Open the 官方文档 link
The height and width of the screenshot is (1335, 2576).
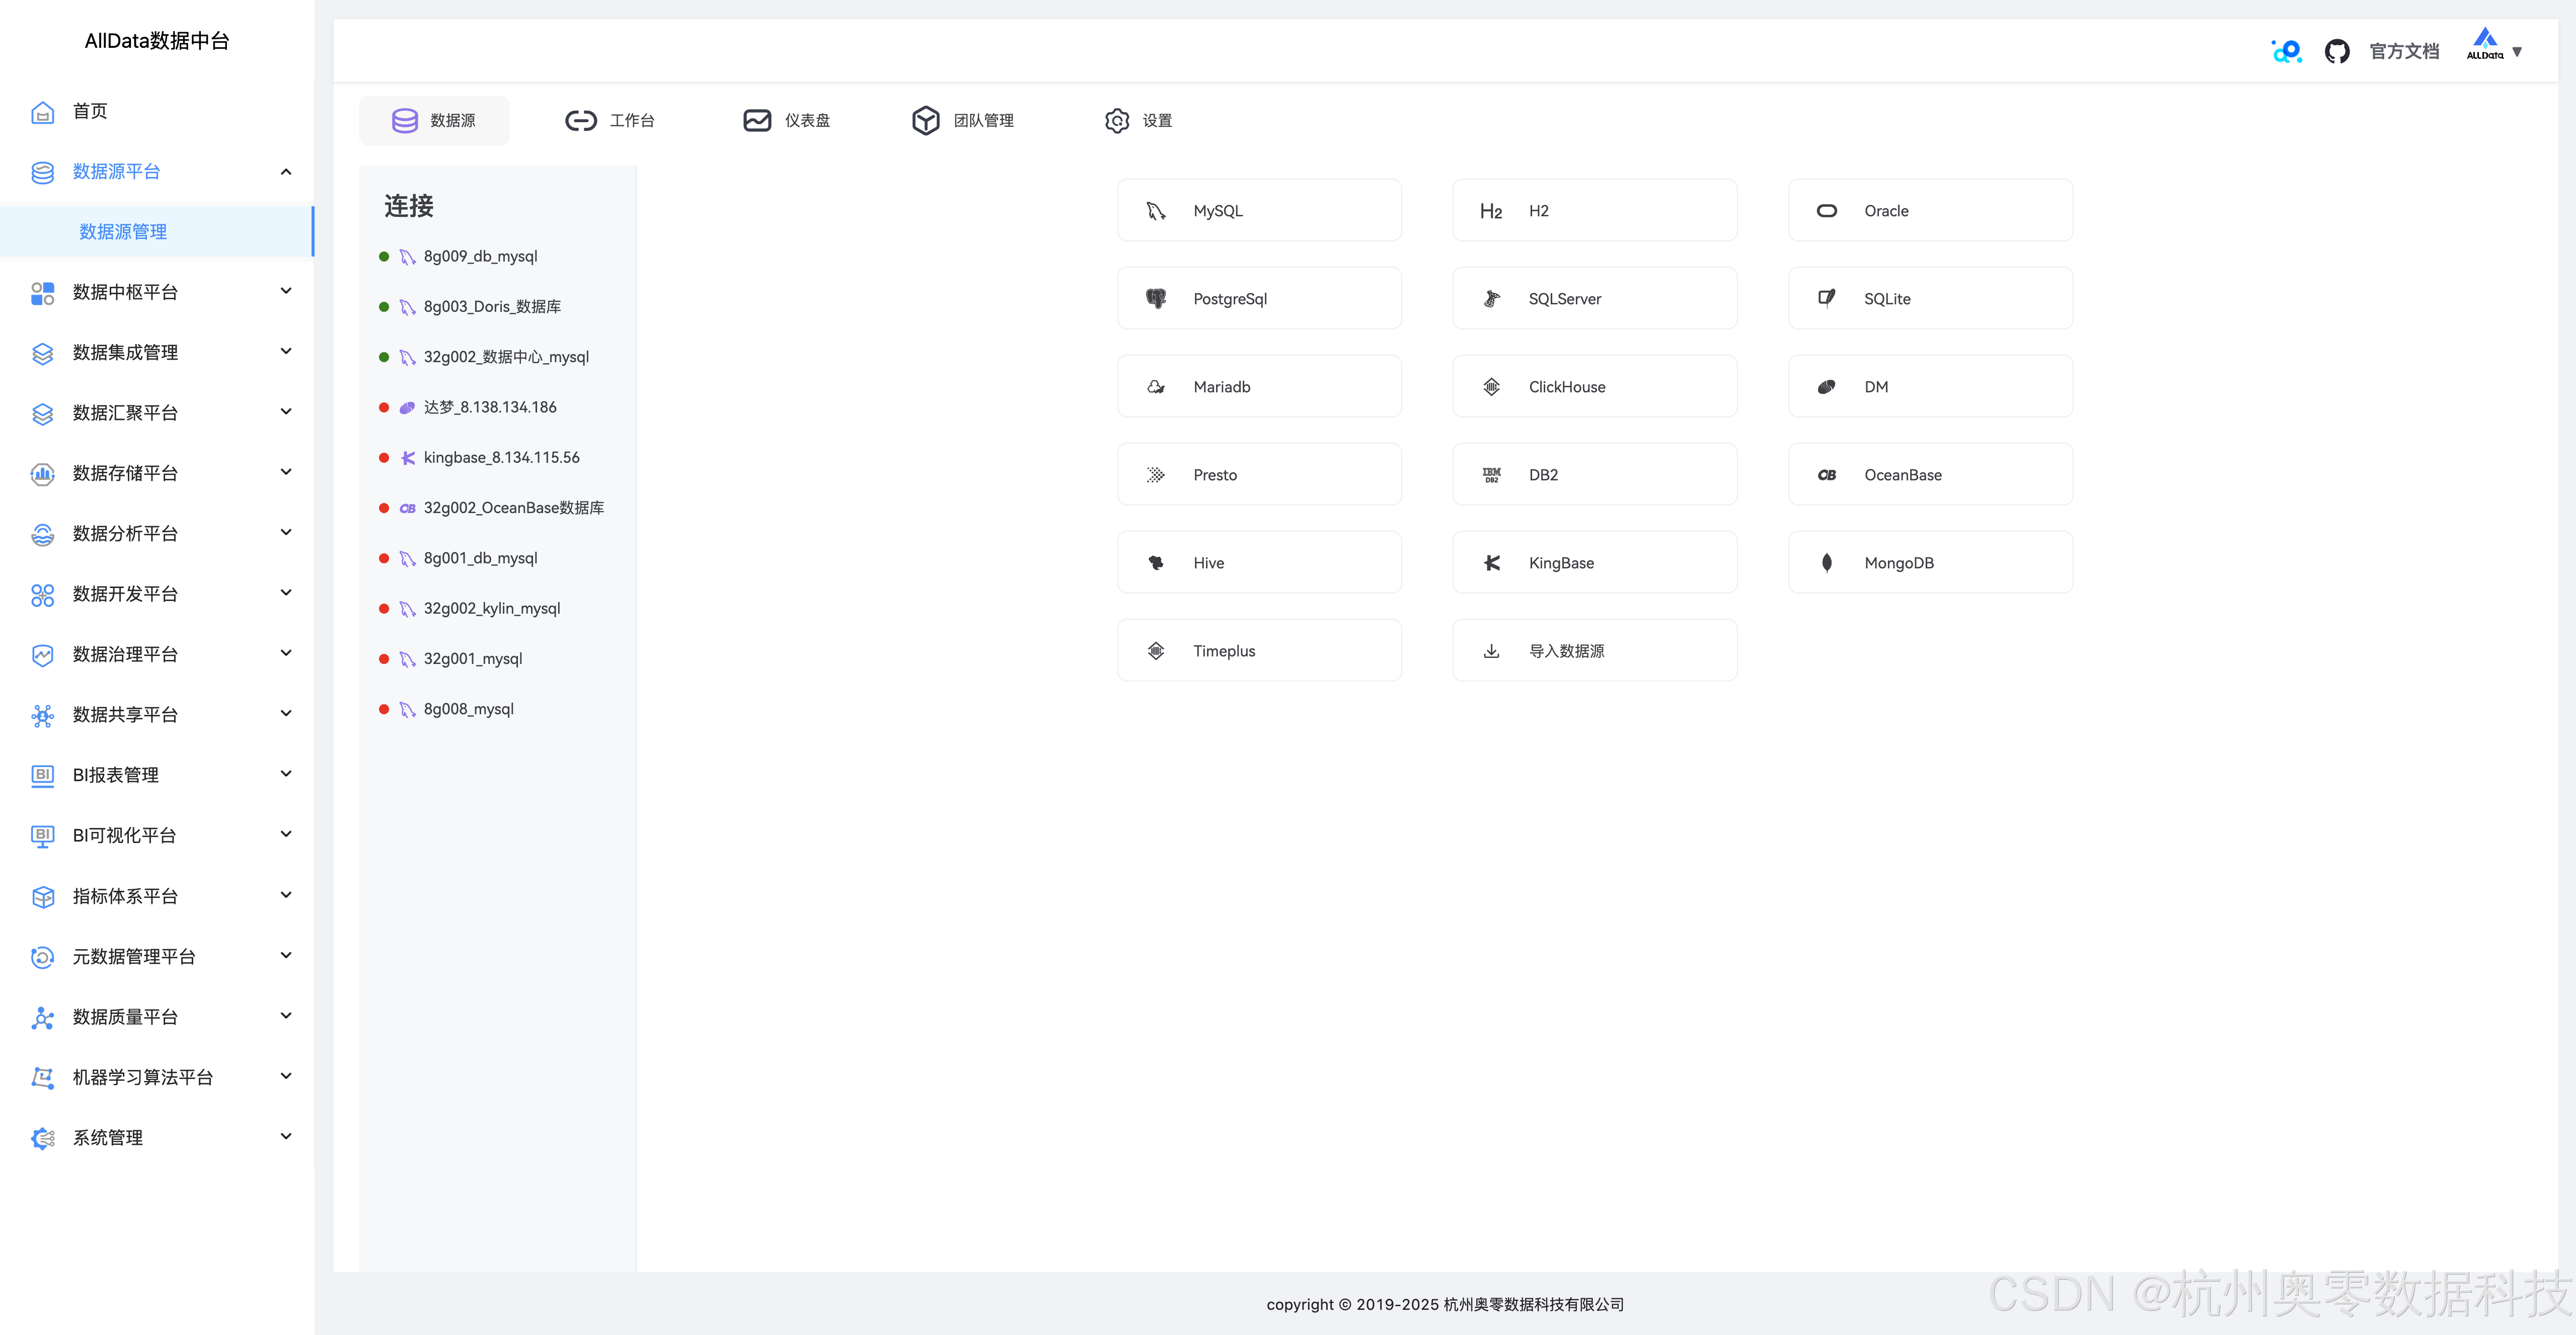point(2404,51)
